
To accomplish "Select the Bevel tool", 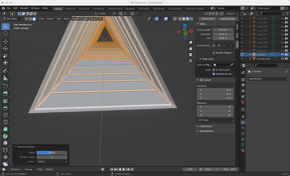I will coord(5,108).
